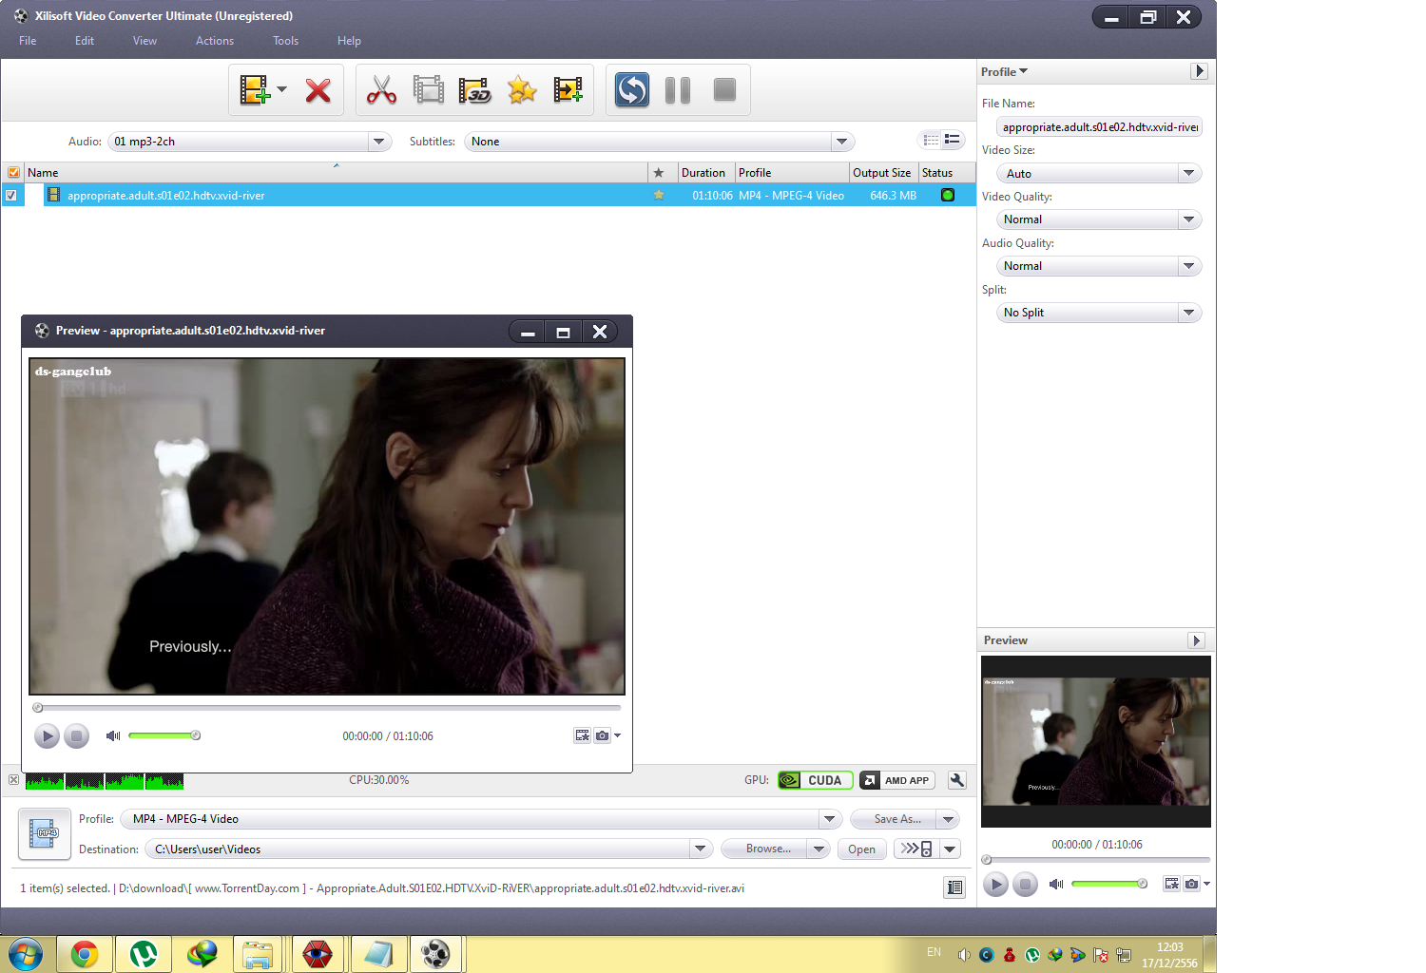Start conversion with the blue Convert button
This screenshot has width=1426, height=973.
(632, 90)
